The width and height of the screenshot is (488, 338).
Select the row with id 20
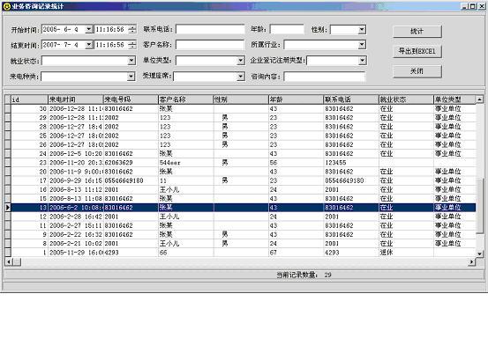click(244, 172)
